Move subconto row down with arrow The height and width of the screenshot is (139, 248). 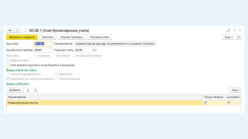[35, 90]
